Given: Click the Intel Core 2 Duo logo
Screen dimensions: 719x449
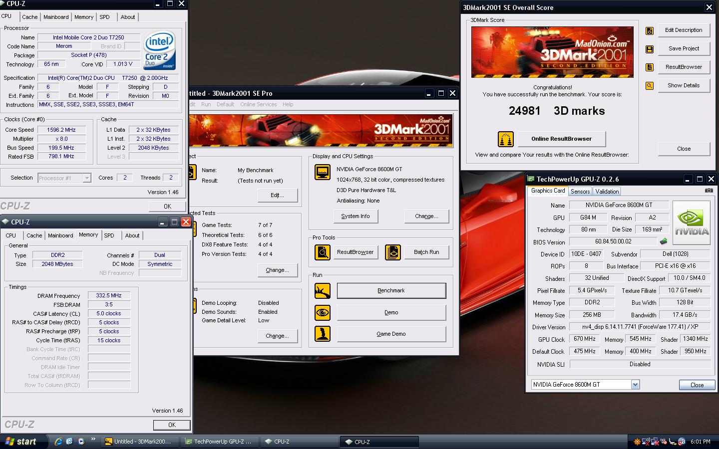Looking at the screenshot, I should 159,51.
